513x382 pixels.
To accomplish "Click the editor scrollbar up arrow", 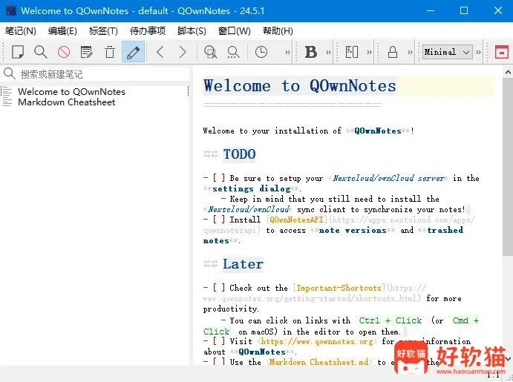I will [x=508, y=72].
